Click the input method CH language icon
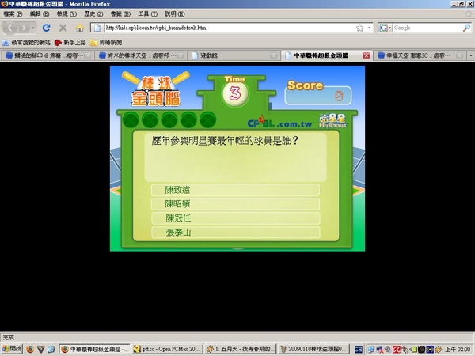 (359, 350)
